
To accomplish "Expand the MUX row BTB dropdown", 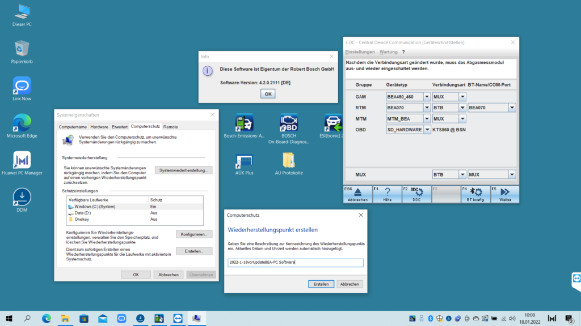I will pyautogui.click(x=462, y=174).
